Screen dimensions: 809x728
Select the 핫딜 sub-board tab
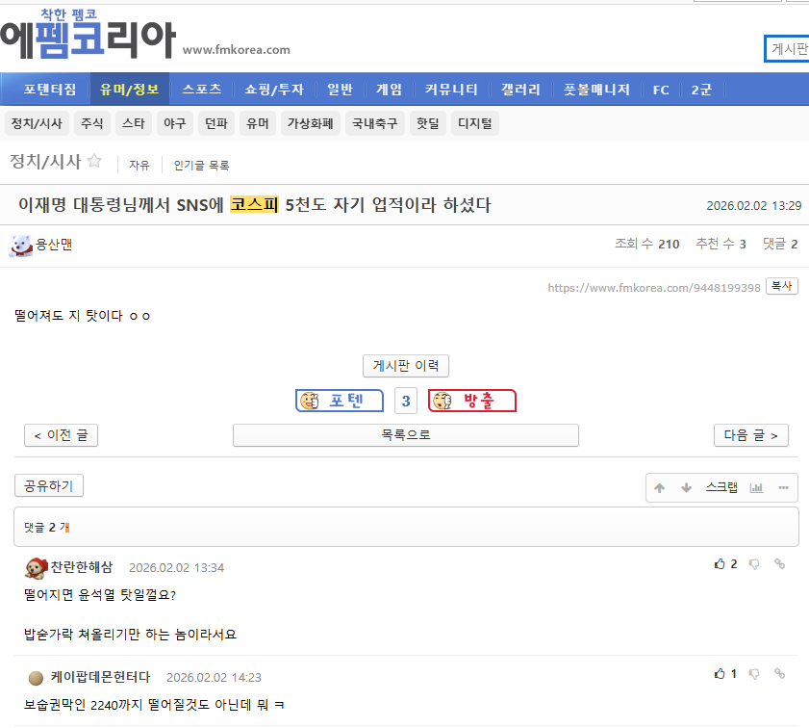coord(428,123)
